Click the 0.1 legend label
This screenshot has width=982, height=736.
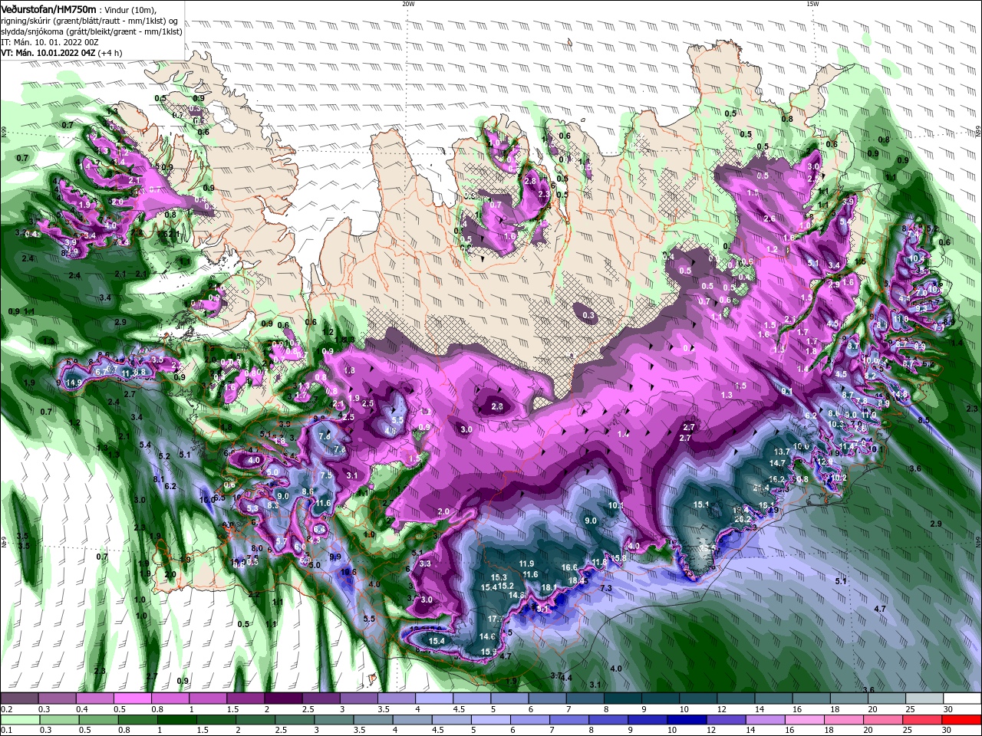6,731
